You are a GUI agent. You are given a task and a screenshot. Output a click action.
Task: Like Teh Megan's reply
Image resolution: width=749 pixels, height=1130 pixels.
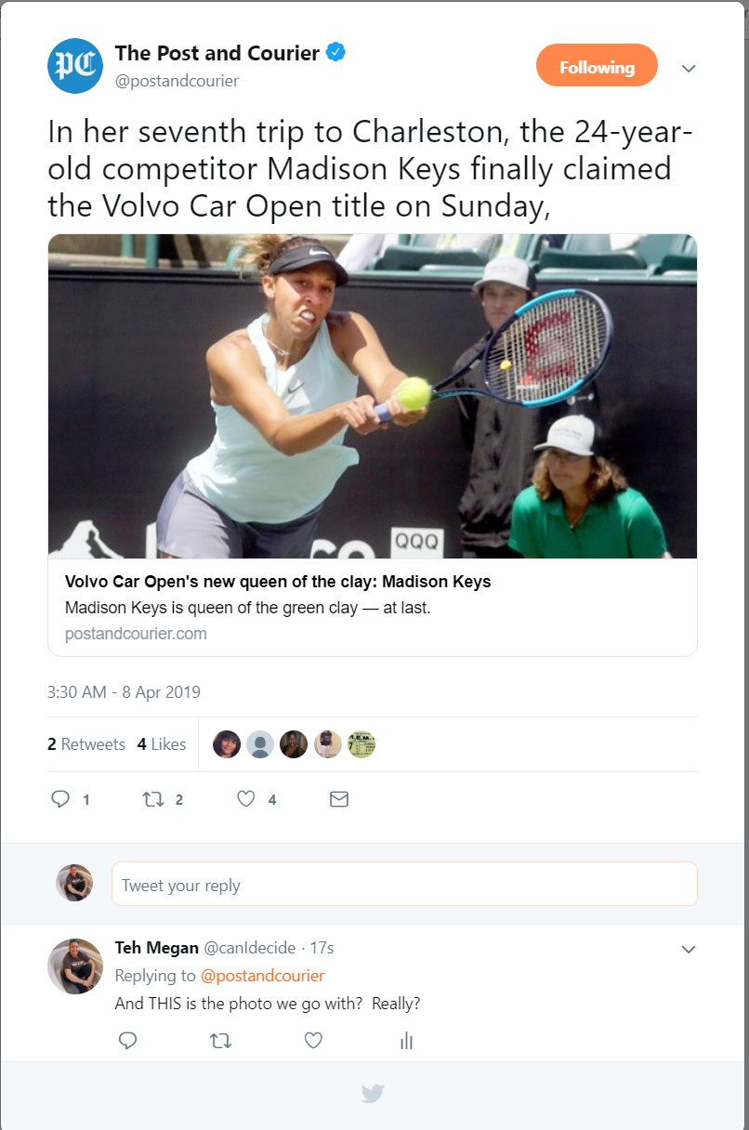(x=313, y=1041)
